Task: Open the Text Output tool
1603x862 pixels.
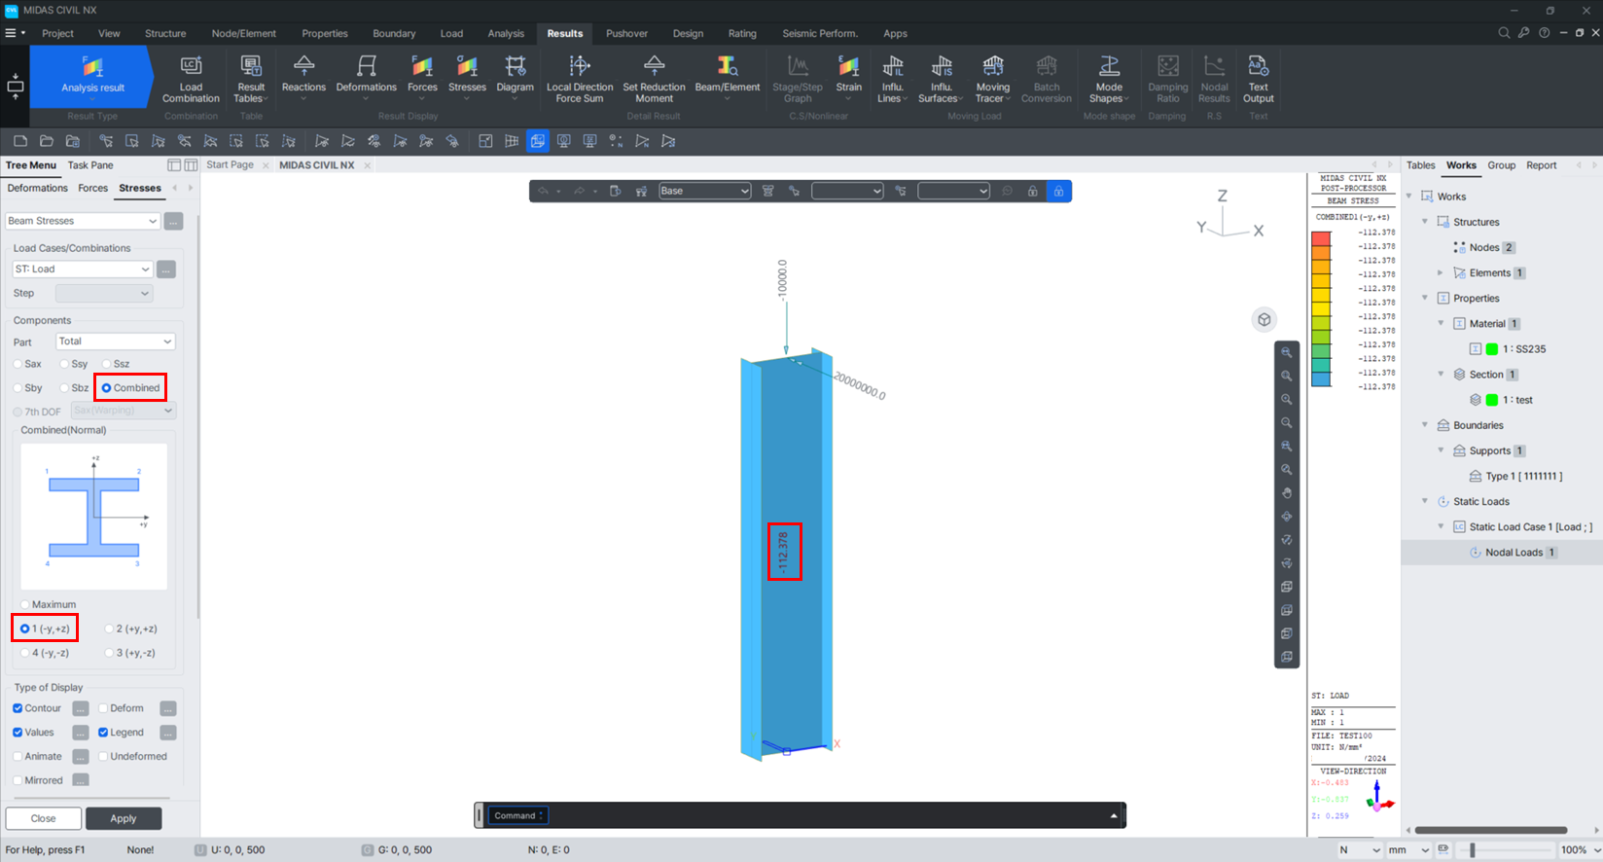Action: pos(1258,79)
